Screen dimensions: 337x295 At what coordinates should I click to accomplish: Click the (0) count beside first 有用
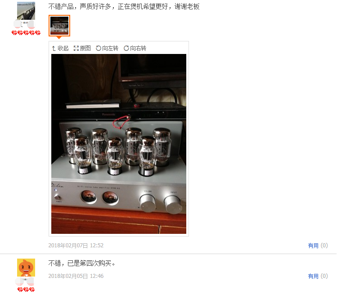coord(324,246)
